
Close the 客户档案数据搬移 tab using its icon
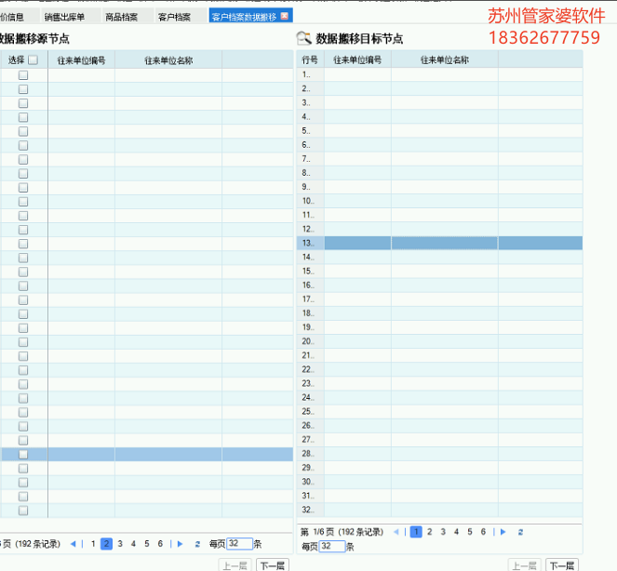[285, 16]
